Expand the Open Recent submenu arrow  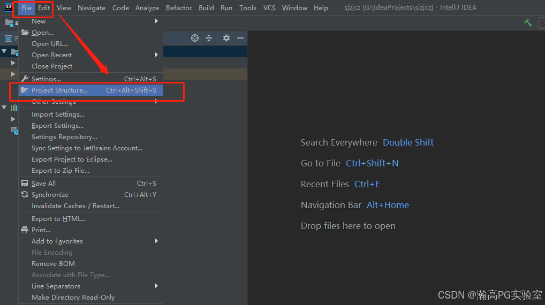point(156,55)
